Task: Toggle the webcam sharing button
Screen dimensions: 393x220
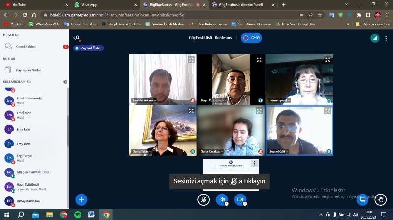Action: 240,199
